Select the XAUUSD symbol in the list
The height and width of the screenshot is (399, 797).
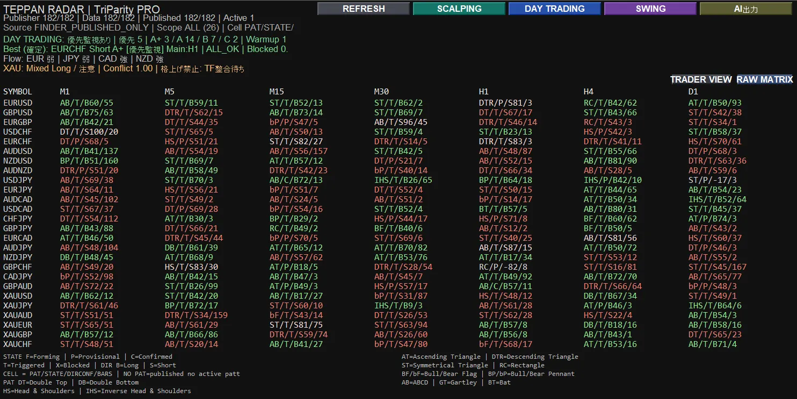point(18,296)
